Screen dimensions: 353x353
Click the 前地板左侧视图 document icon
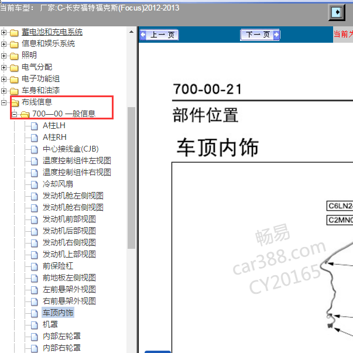[34, 278]
